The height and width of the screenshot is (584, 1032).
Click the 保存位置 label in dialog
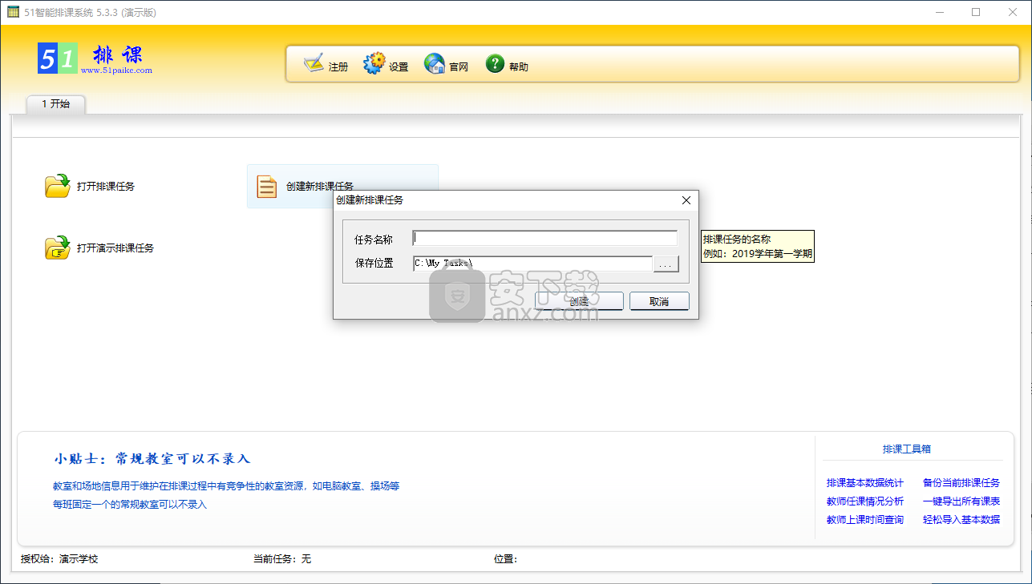click(374, 263)
